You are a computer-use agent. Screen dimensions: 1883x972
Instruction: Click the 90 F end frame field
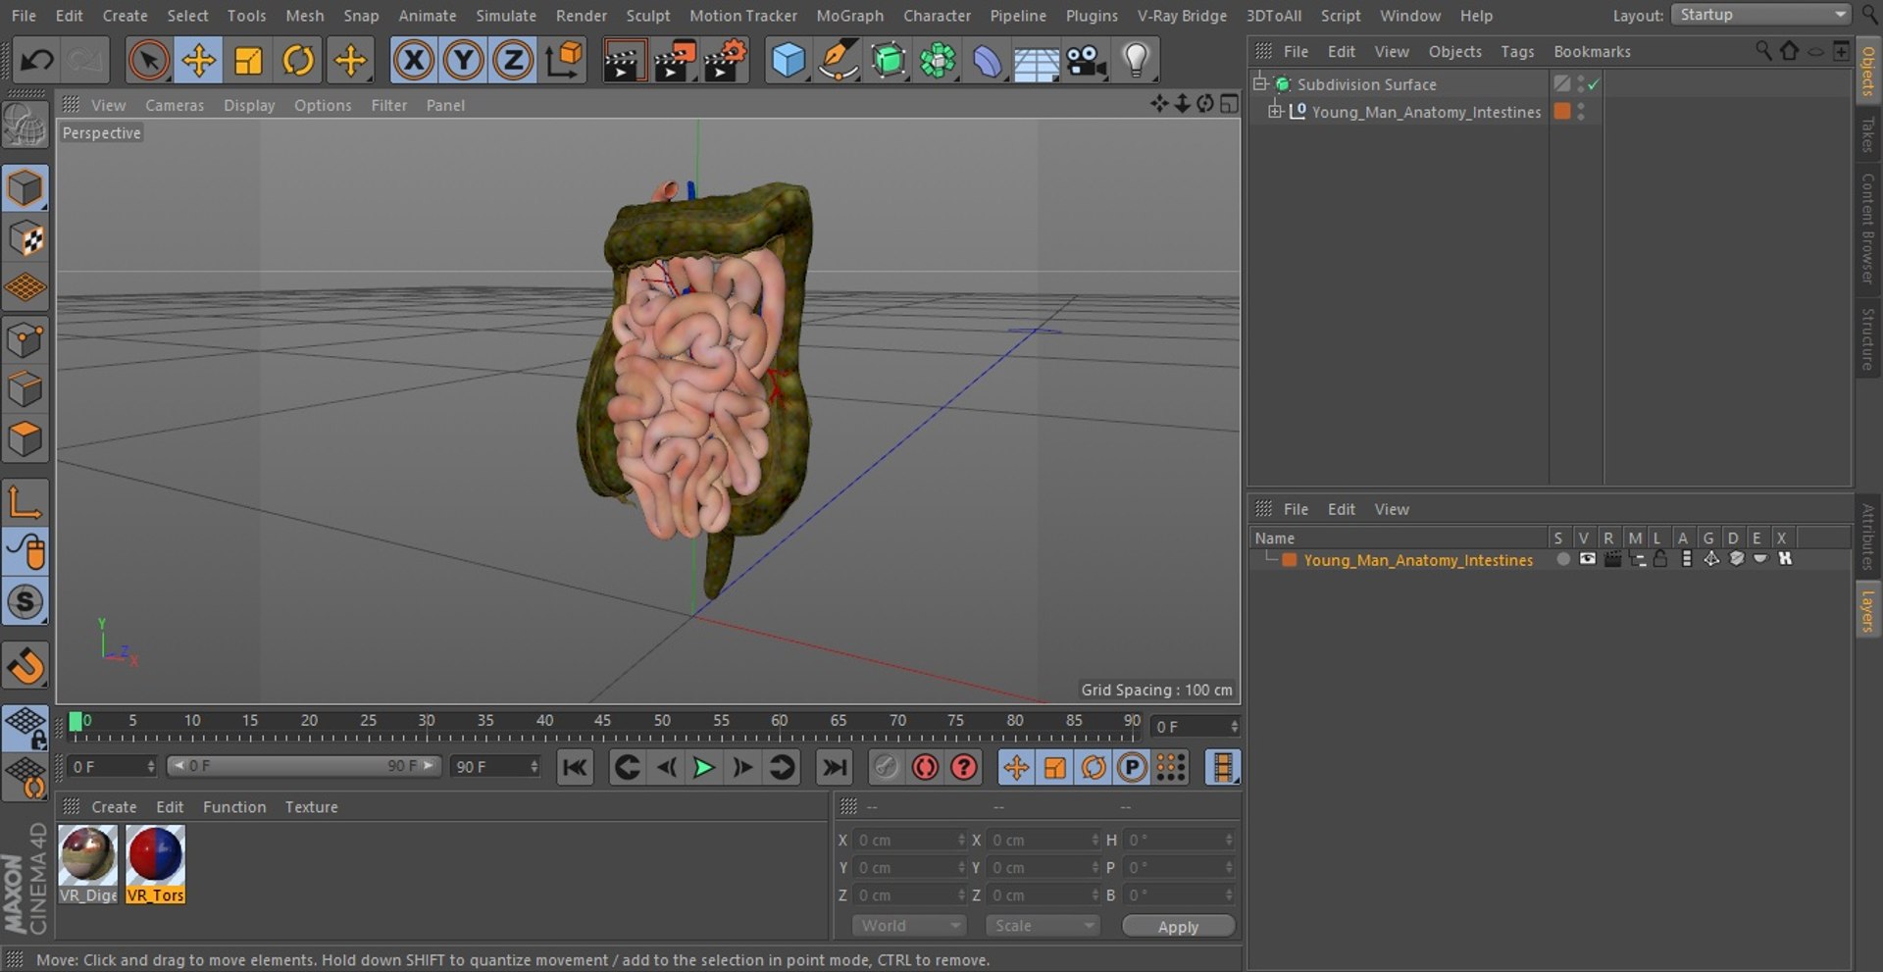point(496,767)
